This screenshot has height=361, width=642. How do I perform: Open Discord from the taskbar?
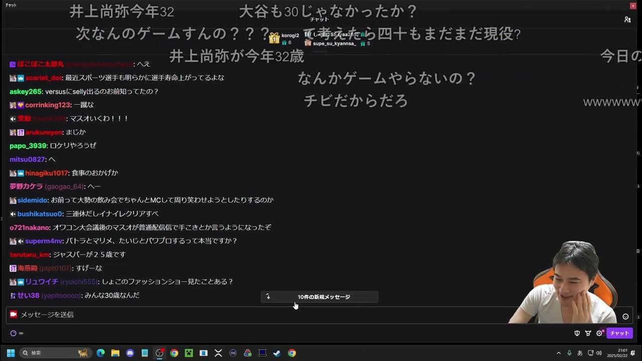(130, 353)
